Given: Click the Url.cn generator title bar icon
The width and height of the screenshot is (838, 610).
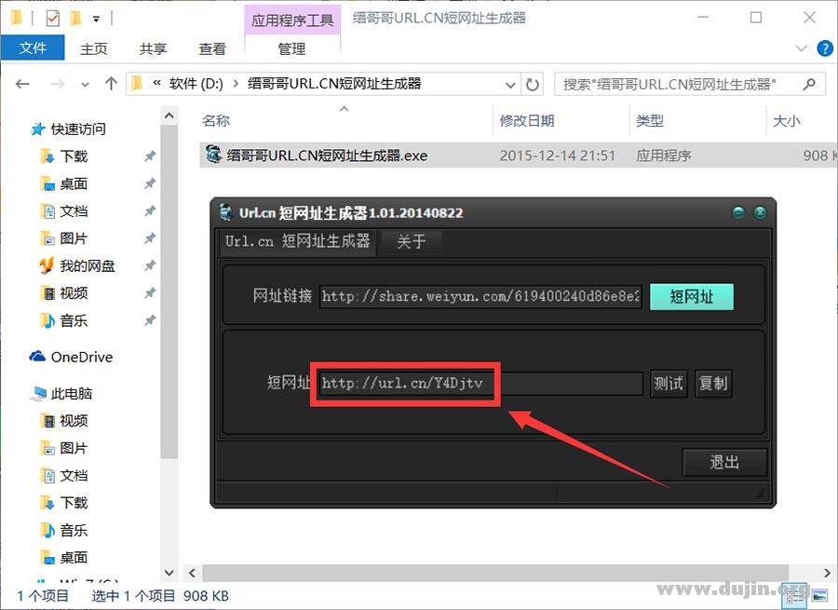Looking at the screenshot, I should (226, 212).
